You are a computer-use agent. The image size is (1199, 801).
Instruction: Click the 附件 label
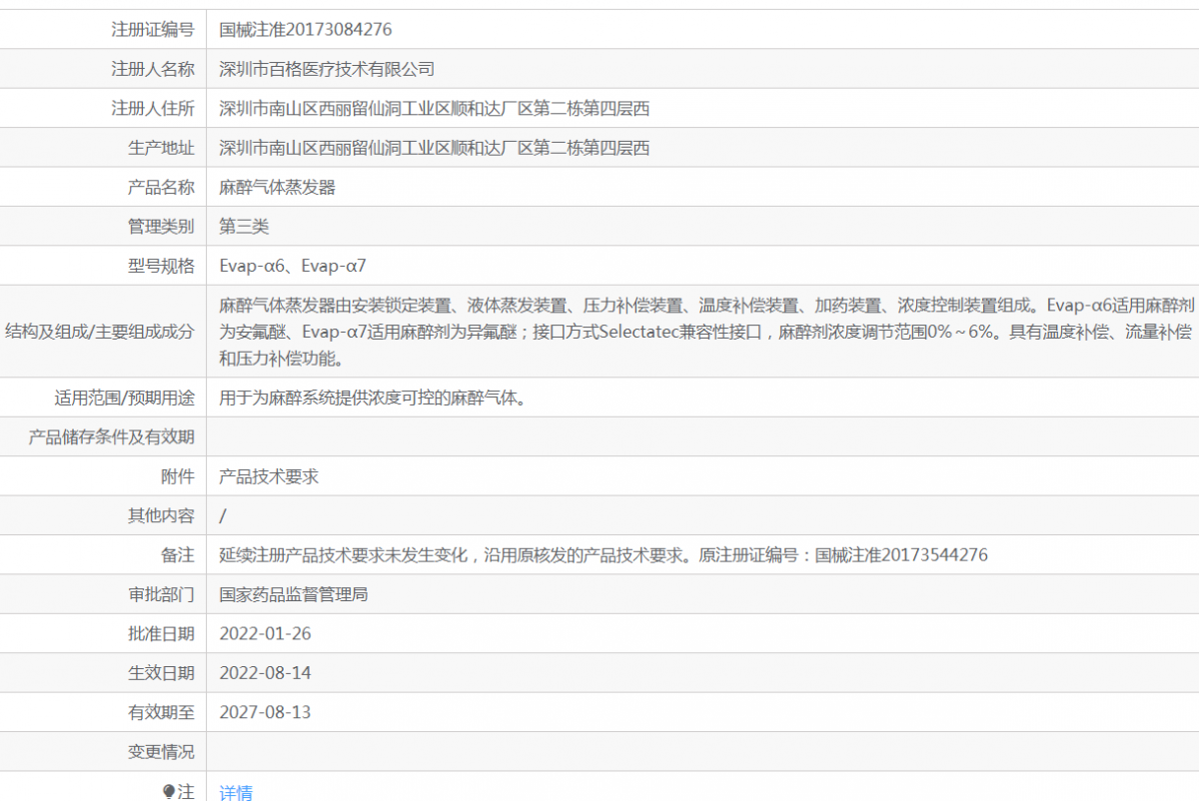click(x=178, y=476)
